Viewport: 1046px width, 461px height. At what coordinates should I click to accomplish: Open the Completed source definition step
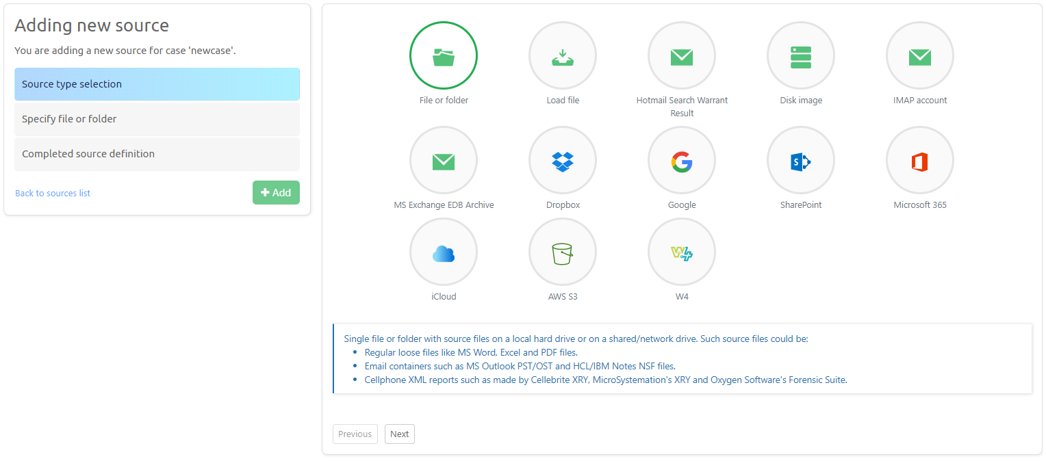click(x=157, y=153)
